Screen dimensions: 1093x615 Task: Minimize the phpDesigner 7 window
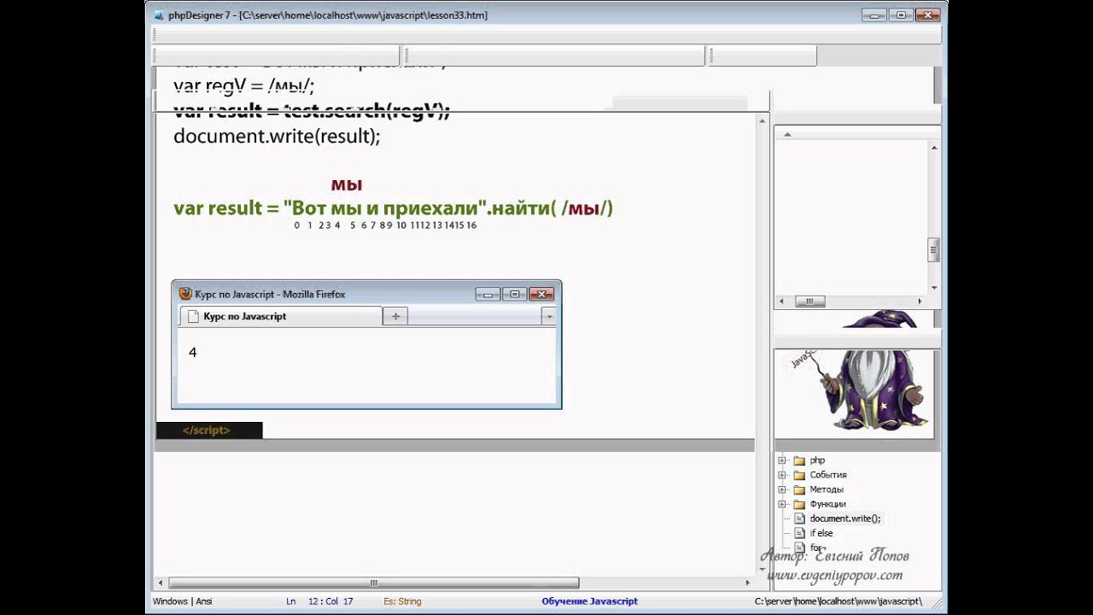pos(874,15)
